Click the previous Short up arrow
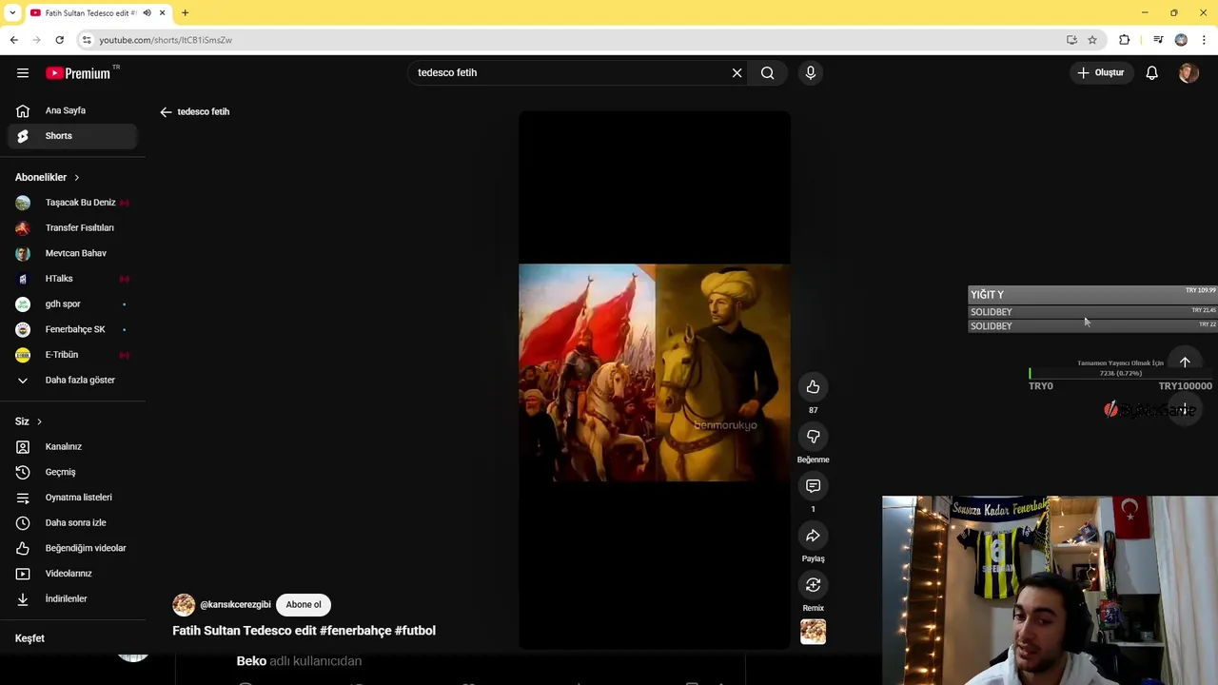 click(x=1185, y=362)
